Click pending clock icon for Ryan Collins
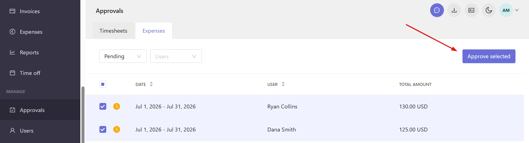Screen dimensions: 529x143 [117, 106]
